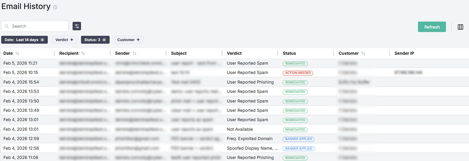Click the Not Available verdict cell
The height and width of the screenshot is (161, 469).
(x=240, y=129)
